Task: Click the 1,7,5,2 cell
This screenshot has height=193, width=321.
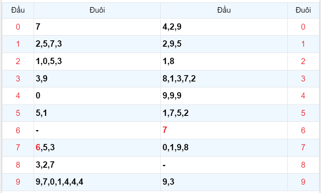Action: tap(176, 113)
